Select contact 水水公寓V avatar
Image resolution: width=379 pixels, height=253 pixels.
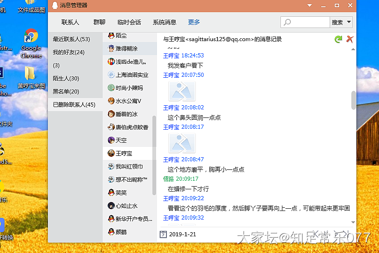click(111, 101)
